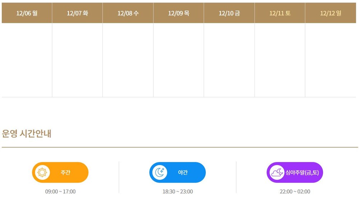Choose the 12/09 목 column header
This screenshot has height=202, width=359.
[x=178, y=13]
